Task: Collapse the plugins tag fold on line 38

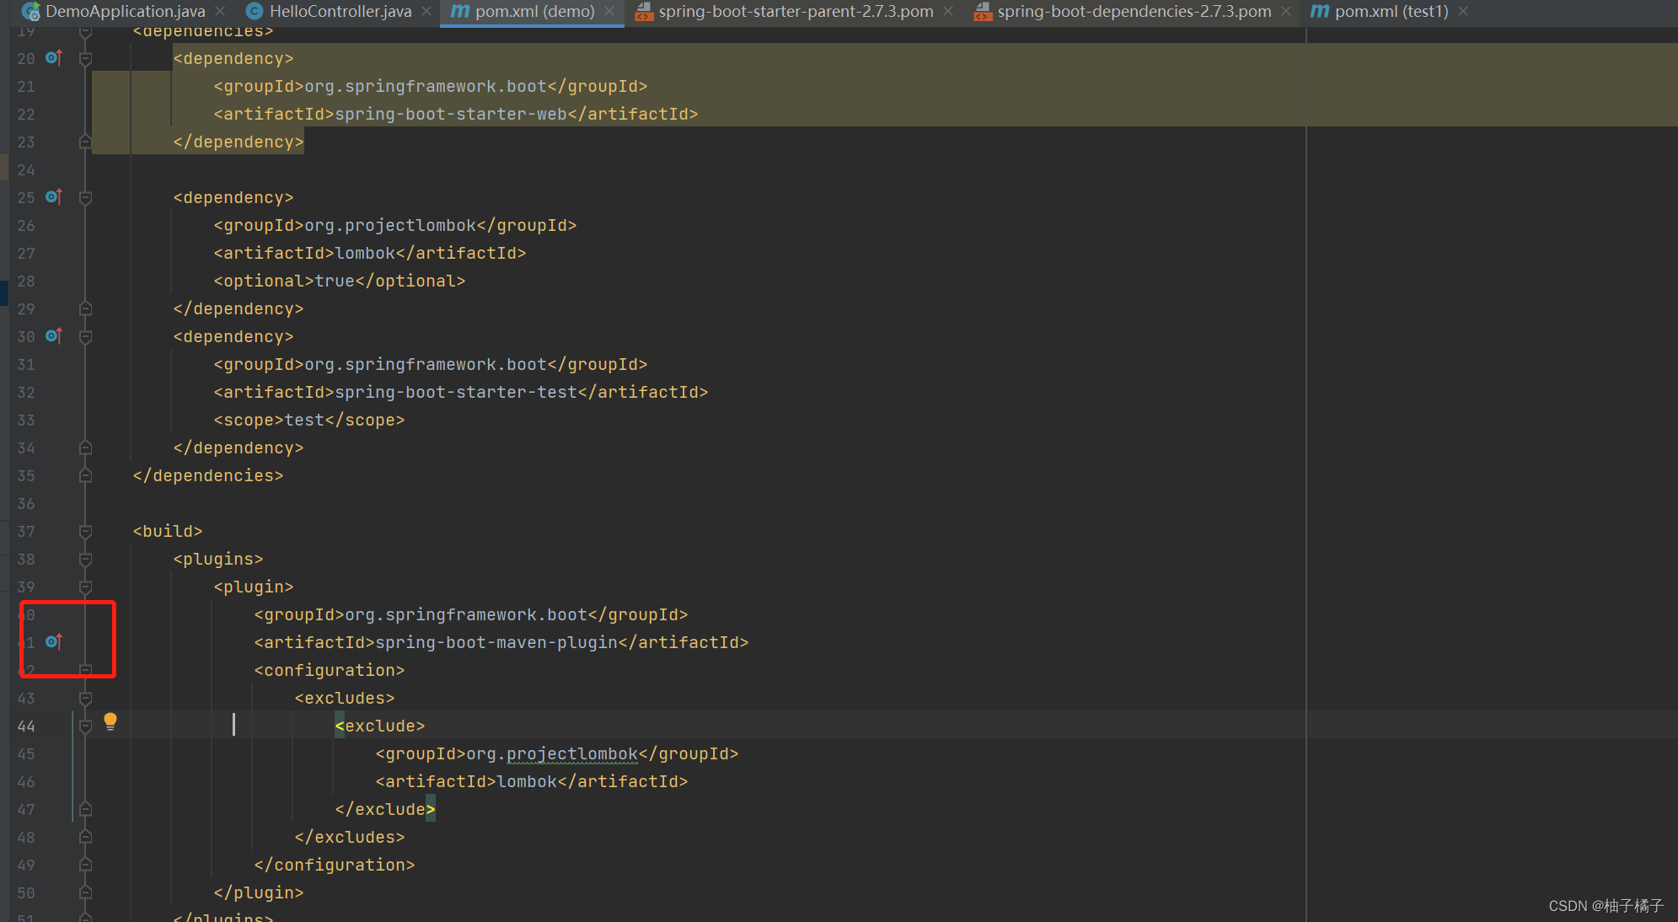Action: 85,559
